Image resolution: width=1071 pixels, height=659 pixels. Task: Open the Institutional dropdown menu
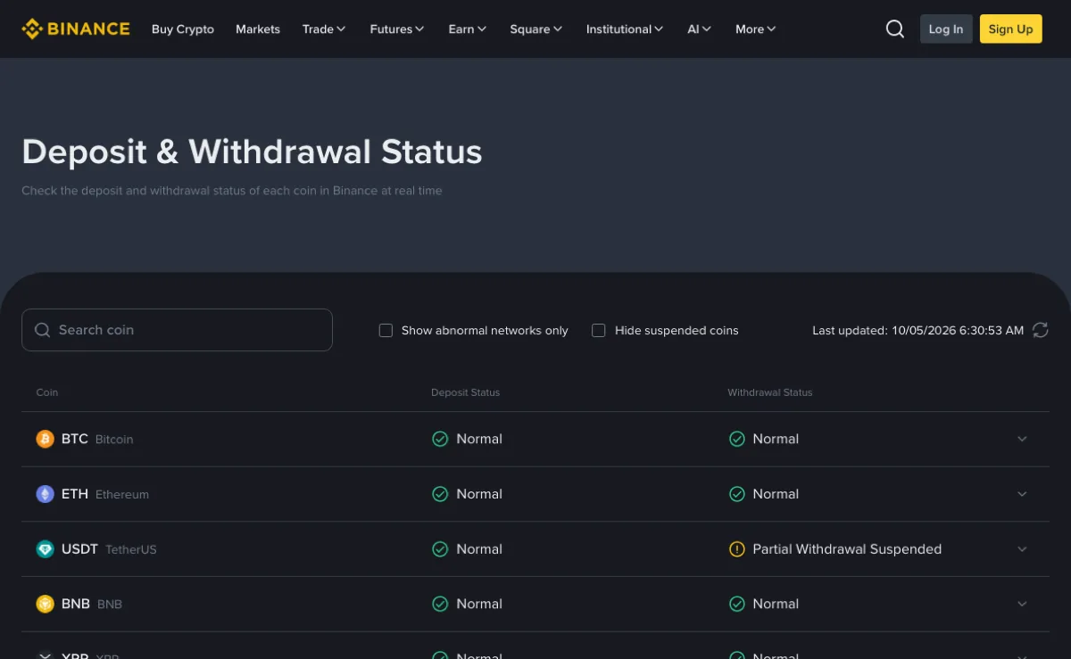click(625, 29)
